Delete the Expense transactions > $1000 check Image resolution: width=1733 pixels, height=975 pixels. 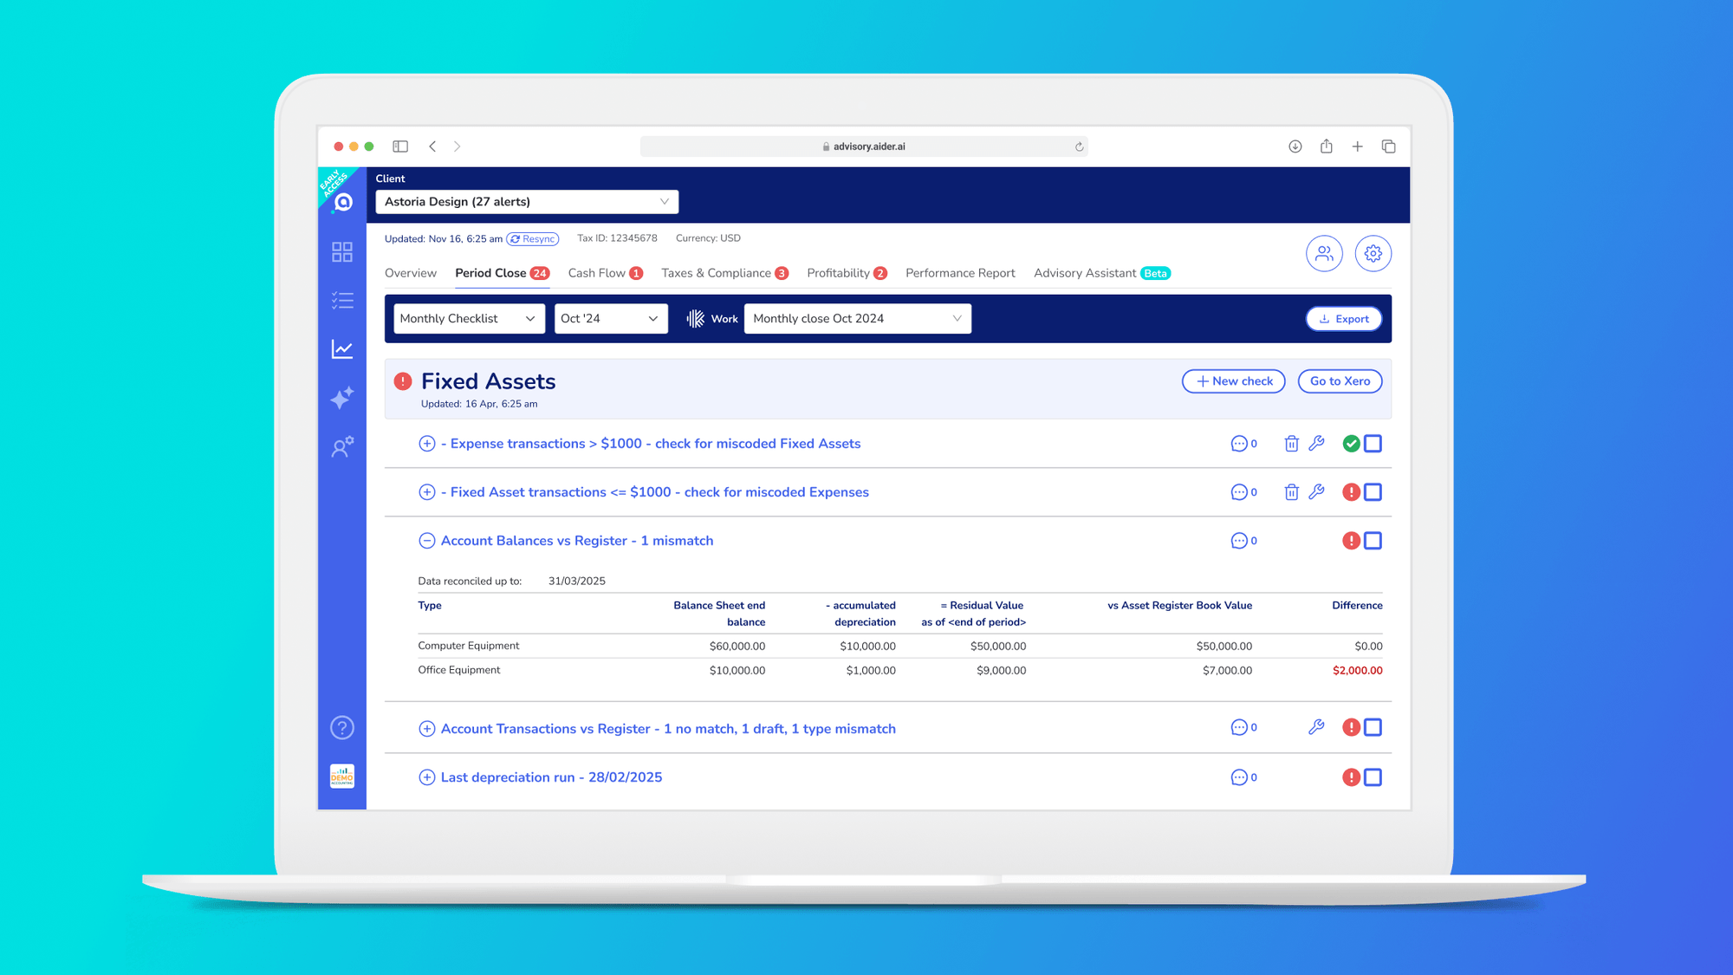[1291, 444]
